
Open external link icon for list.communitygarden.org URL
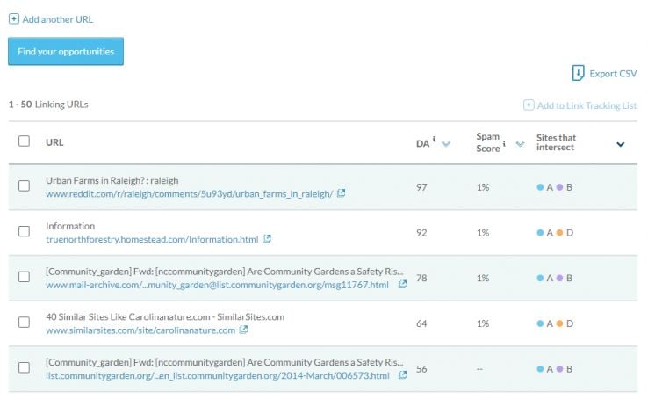click(x=402, y=375)
